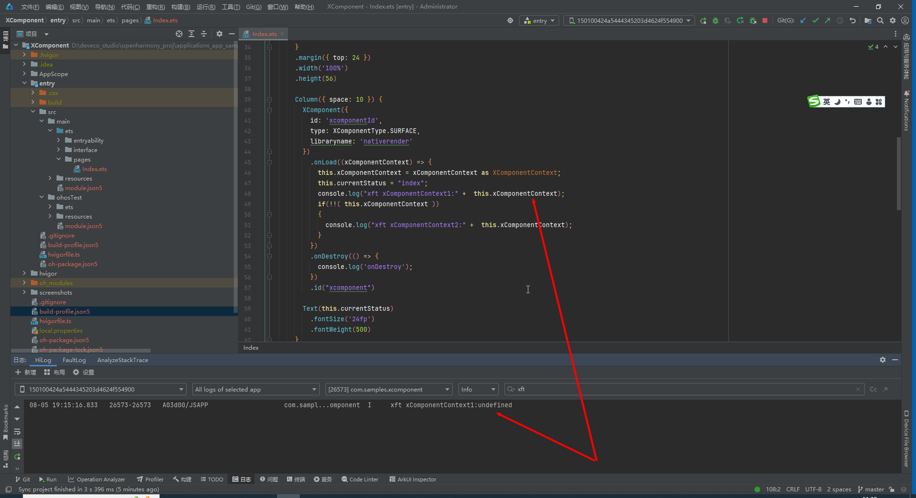Click the restart log green icon
Image resolution: width=916 pixels, height=498 pixels.
coord(17,457)
